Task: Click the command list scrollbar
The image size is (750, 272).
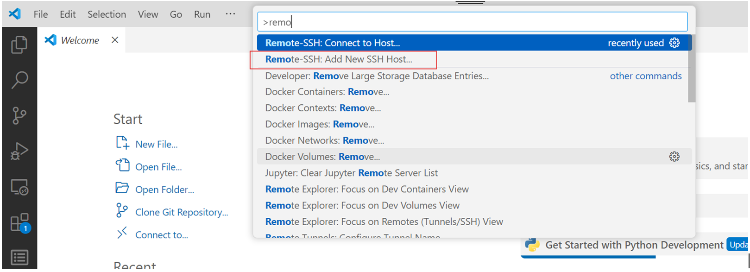Action: tap(691, 70)
